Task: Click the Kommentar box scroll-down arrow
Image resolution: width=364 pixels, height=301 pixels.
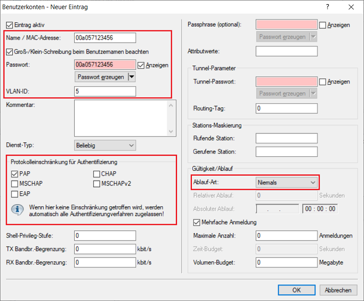Action: [x=172, y=130]
